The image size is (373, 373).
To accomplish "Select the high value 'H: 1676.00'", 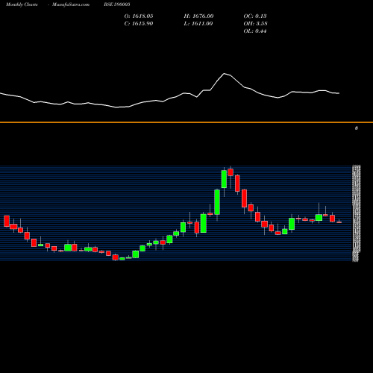I will click(x=198, y=16).
